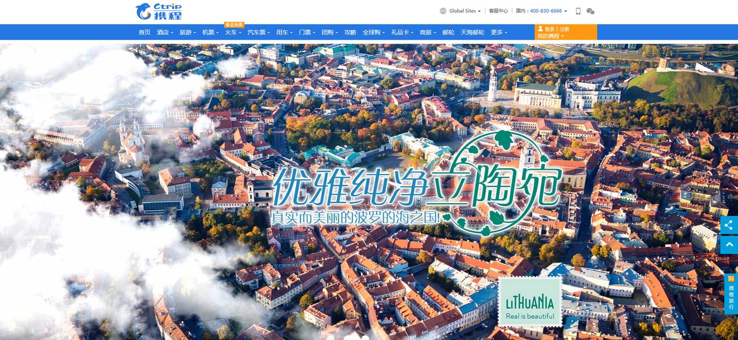Screen dimensions: 738x340
Task: Click the globe icon beside Global Sites
Action: [x=443, y=11]
